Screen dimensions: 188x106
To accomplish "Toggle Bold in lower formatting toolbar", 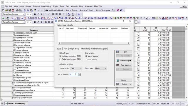I will click(x=35, y=22).
